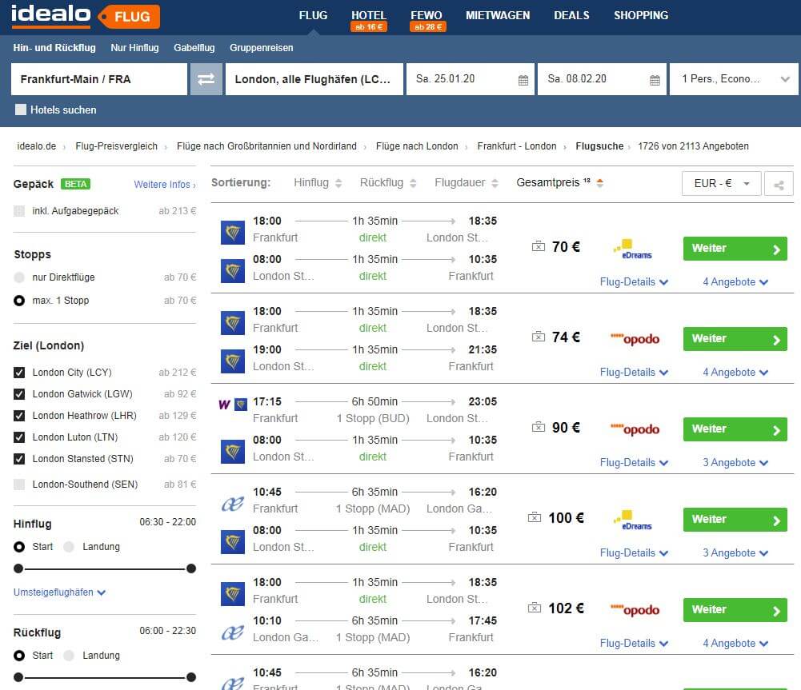The width and height of the screenshot is (801, 690).
Task: Click Ryanair logo on 70 € outbound flight
Action: click(x=232, y=233)
